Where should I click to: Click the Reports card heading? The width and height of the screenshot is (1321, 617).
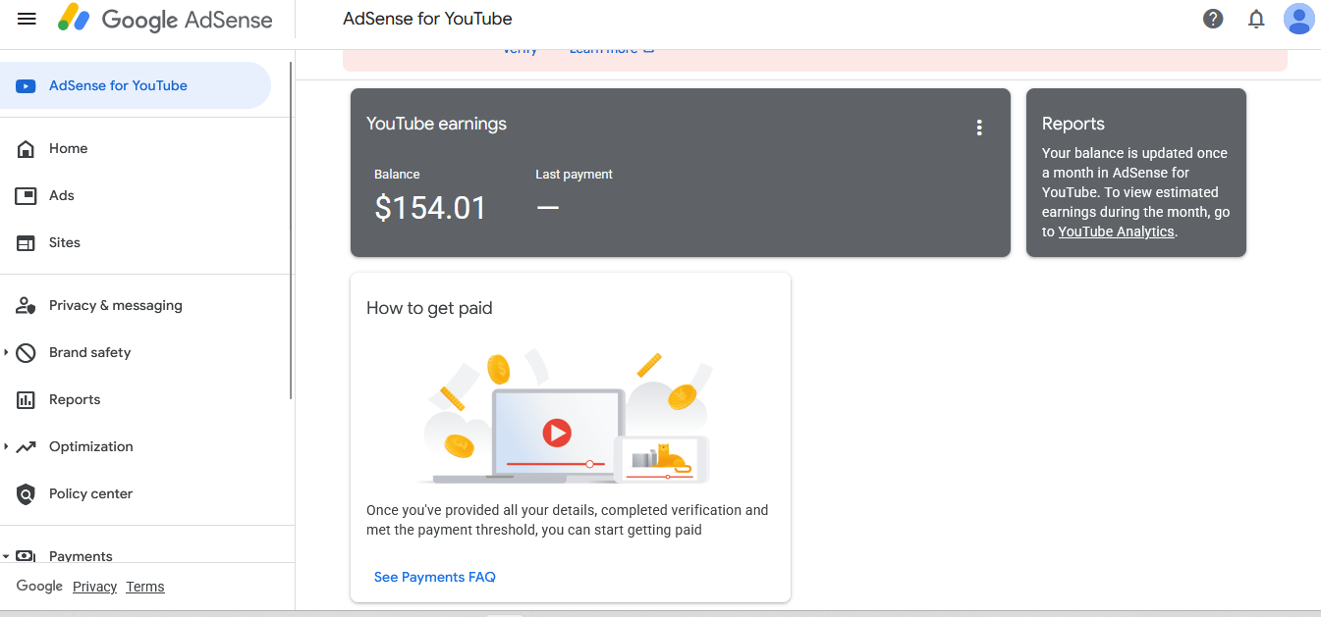tap(1073, 124)
